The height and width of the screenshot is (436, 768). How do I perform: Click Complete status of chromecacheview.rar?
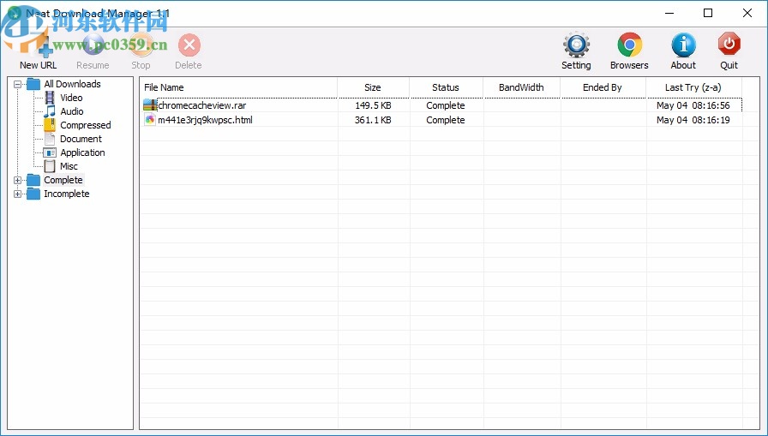tap(446, 105)
